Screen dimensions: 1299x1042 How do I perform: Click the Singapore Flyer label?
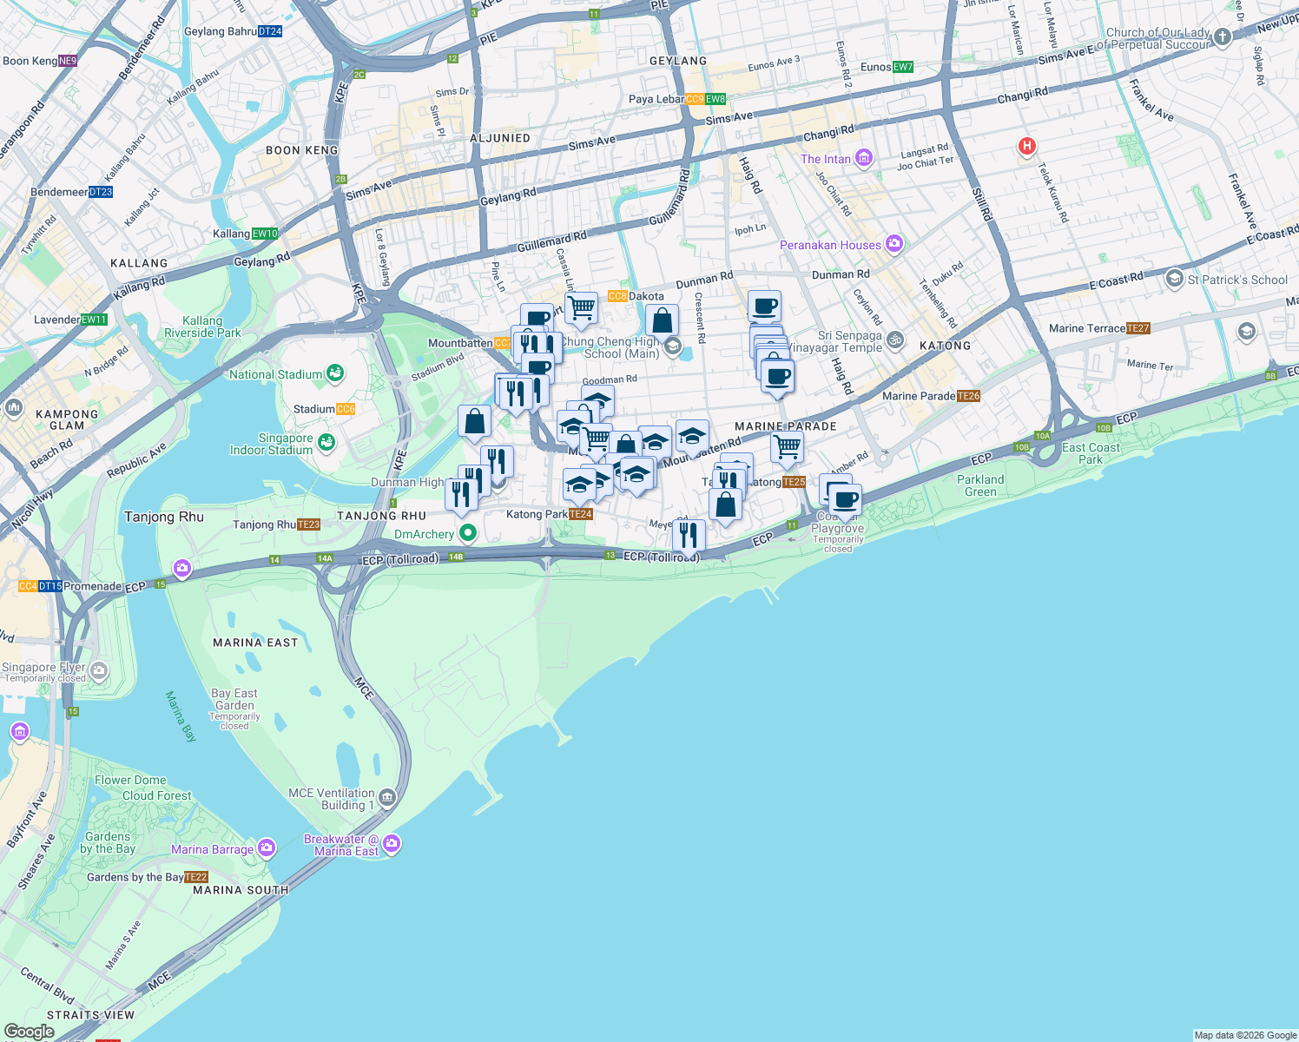(45, 667)
